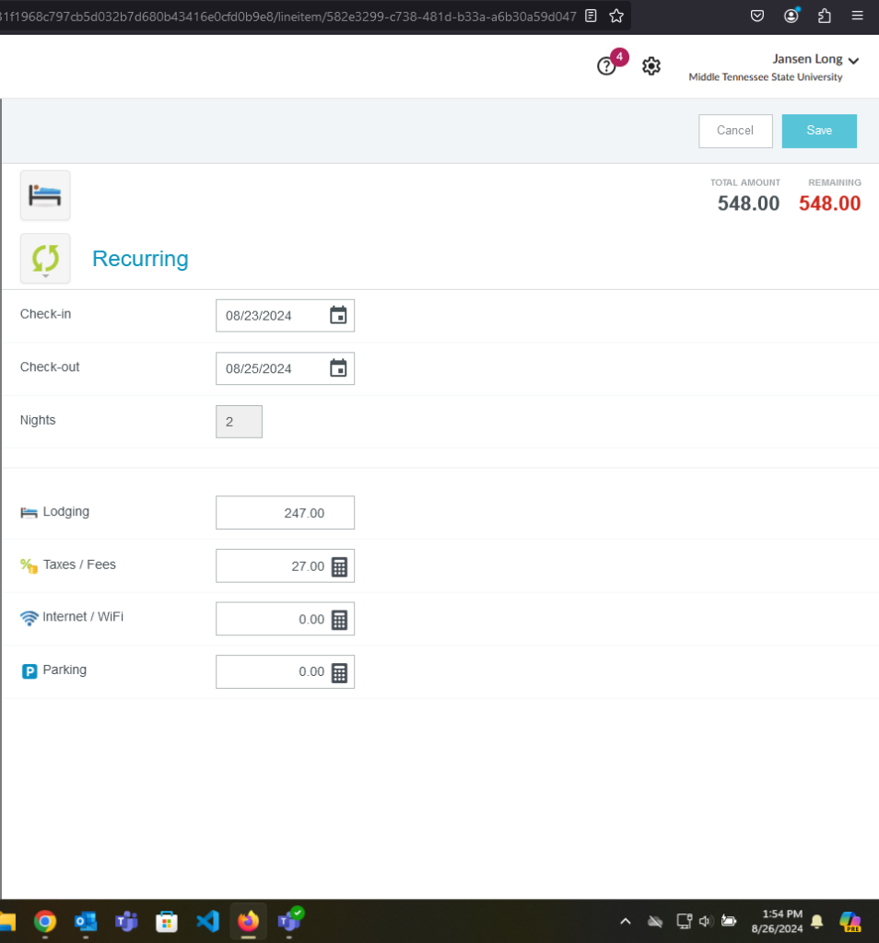879x943 pixels.
Task: Open Outlook from the taskbar
Action: click(86, 921)
